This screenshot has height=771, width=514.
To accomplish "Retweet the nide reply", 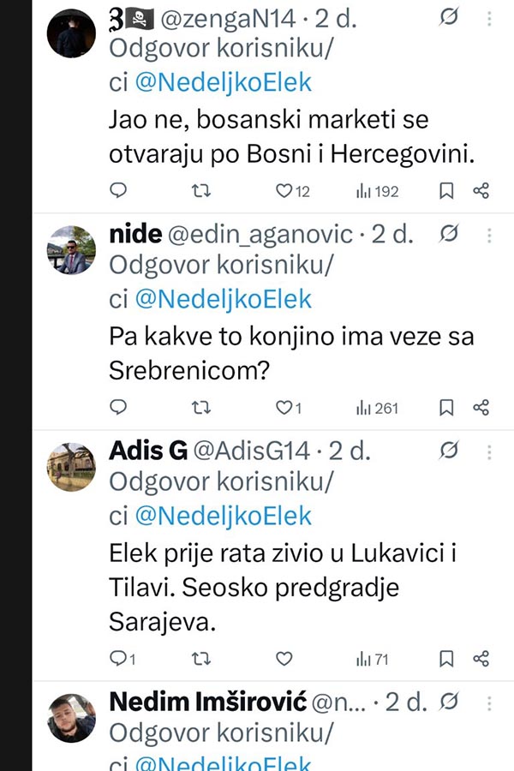I will pos(200,408).
